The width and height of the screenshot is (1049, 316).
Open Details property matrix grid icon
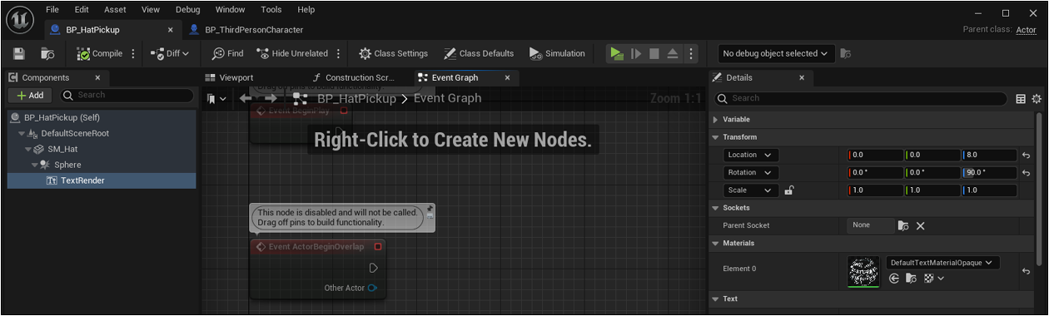pyautogui.click(x=1021, y=99)
